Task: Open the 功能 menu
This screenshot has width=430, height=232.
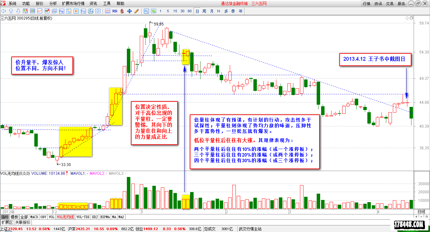Action: pos(26,3)
